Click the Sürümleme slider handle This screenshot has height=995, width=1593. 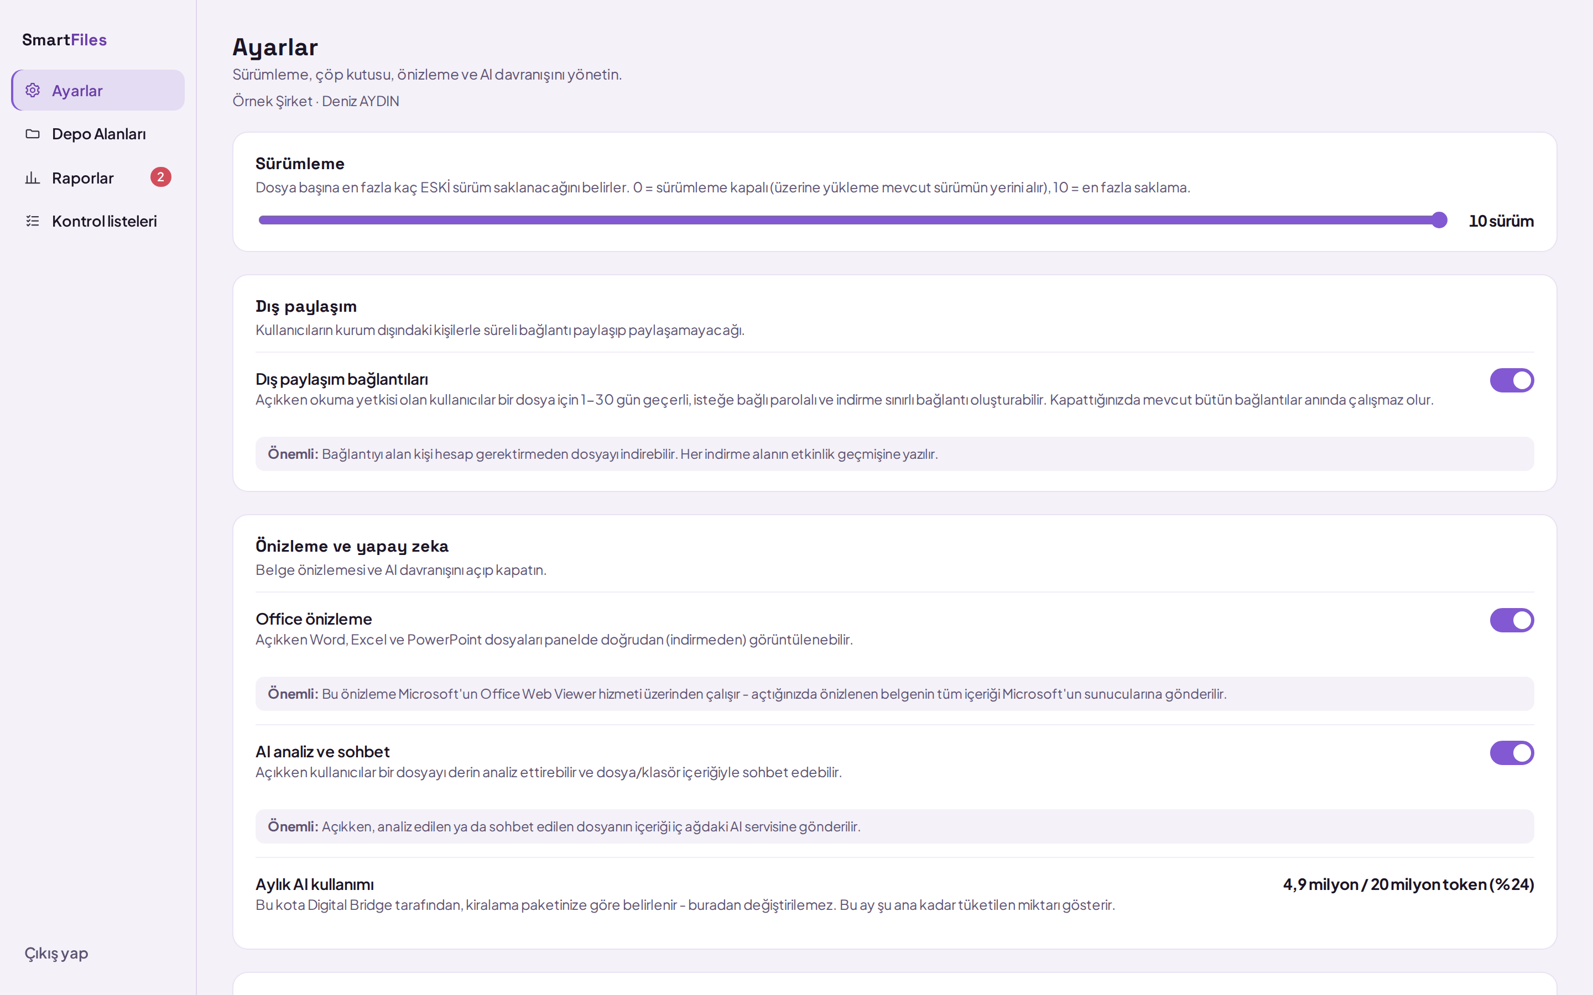pos(1440,220)
